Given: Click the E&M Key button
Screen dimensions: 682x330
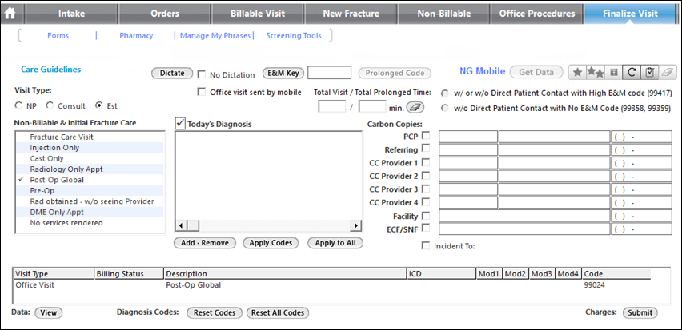Looking at the screenshot, I should click(283, 73).
